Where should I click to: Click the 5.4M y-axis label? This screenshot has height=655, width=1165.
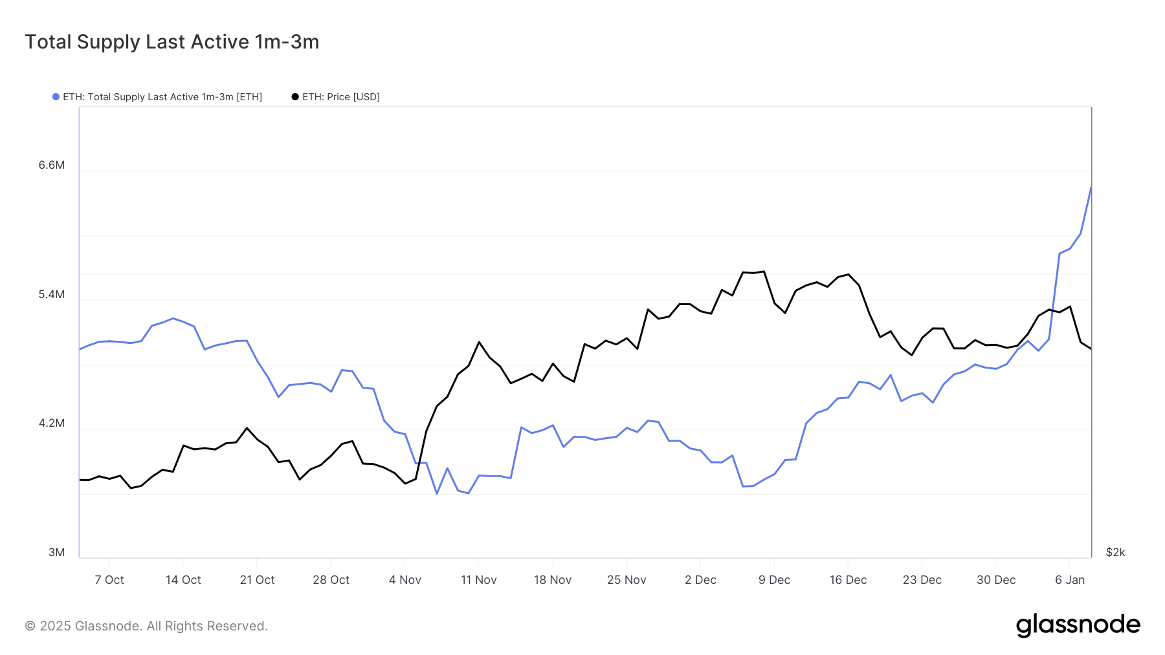pyautogui.click(x=52, y=294)
